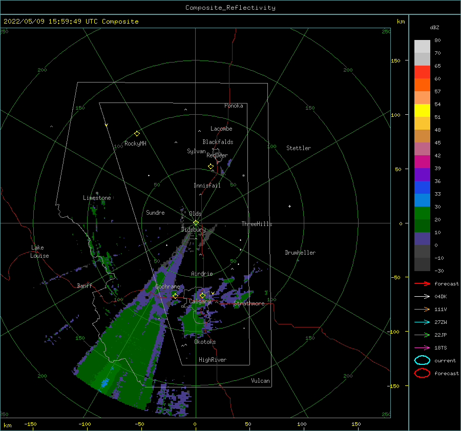This screenshot has width=461, height=431.
Task: Click the Stettler town label
Action: [299, 148]
